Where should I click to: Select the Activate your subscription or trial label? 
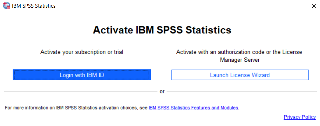click(x=82, y=52)
